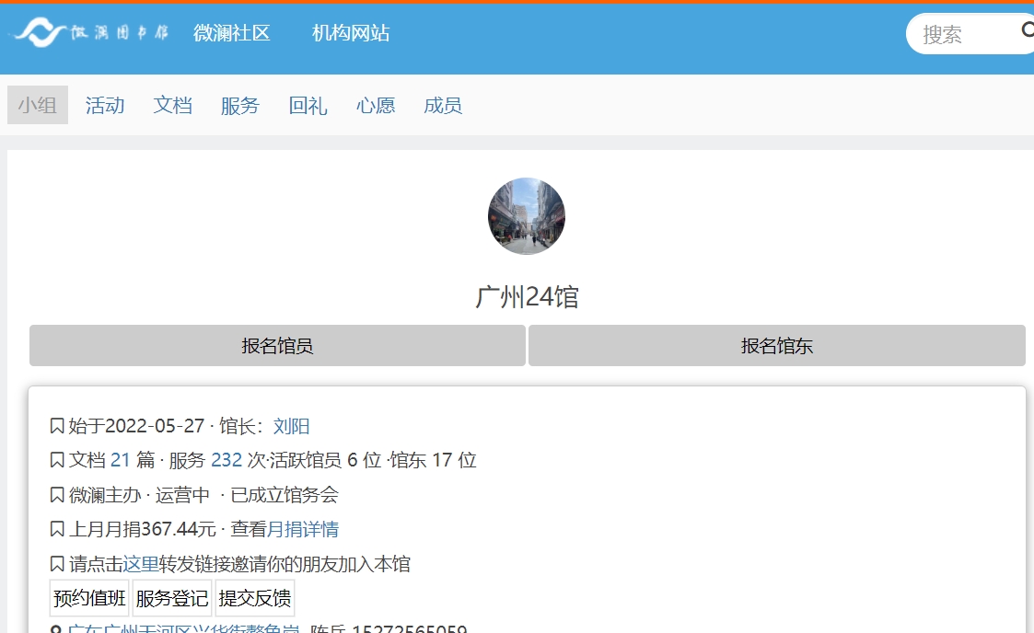Click the 月捐详情 link
This screenshot has width=1034, height=633.
tap(303, 529)
